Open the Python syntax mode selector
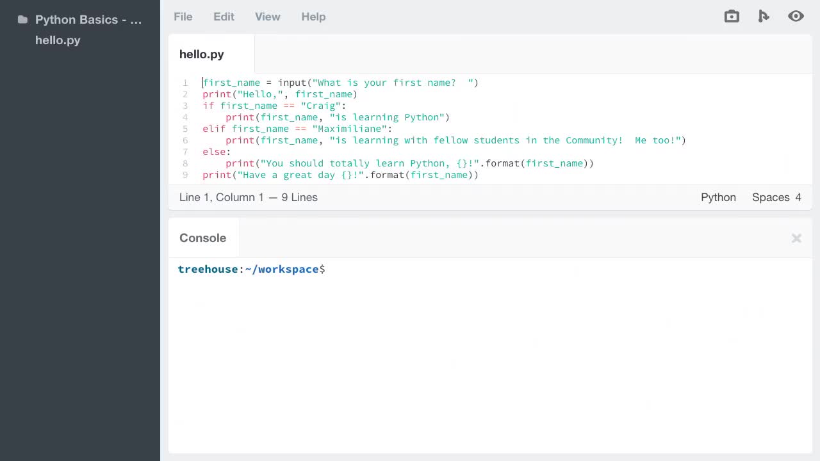 point(718,197)
